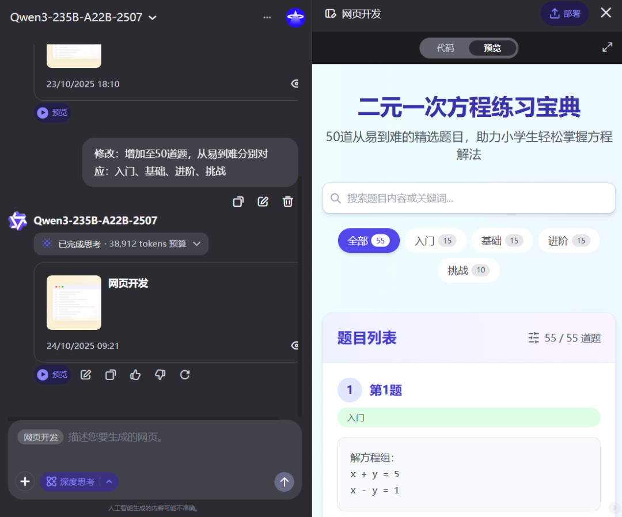Image resolution: width=622 pixels, height=517 pixels.
Task: Click the 部署 deploy button
Action: tap(564, 13)
